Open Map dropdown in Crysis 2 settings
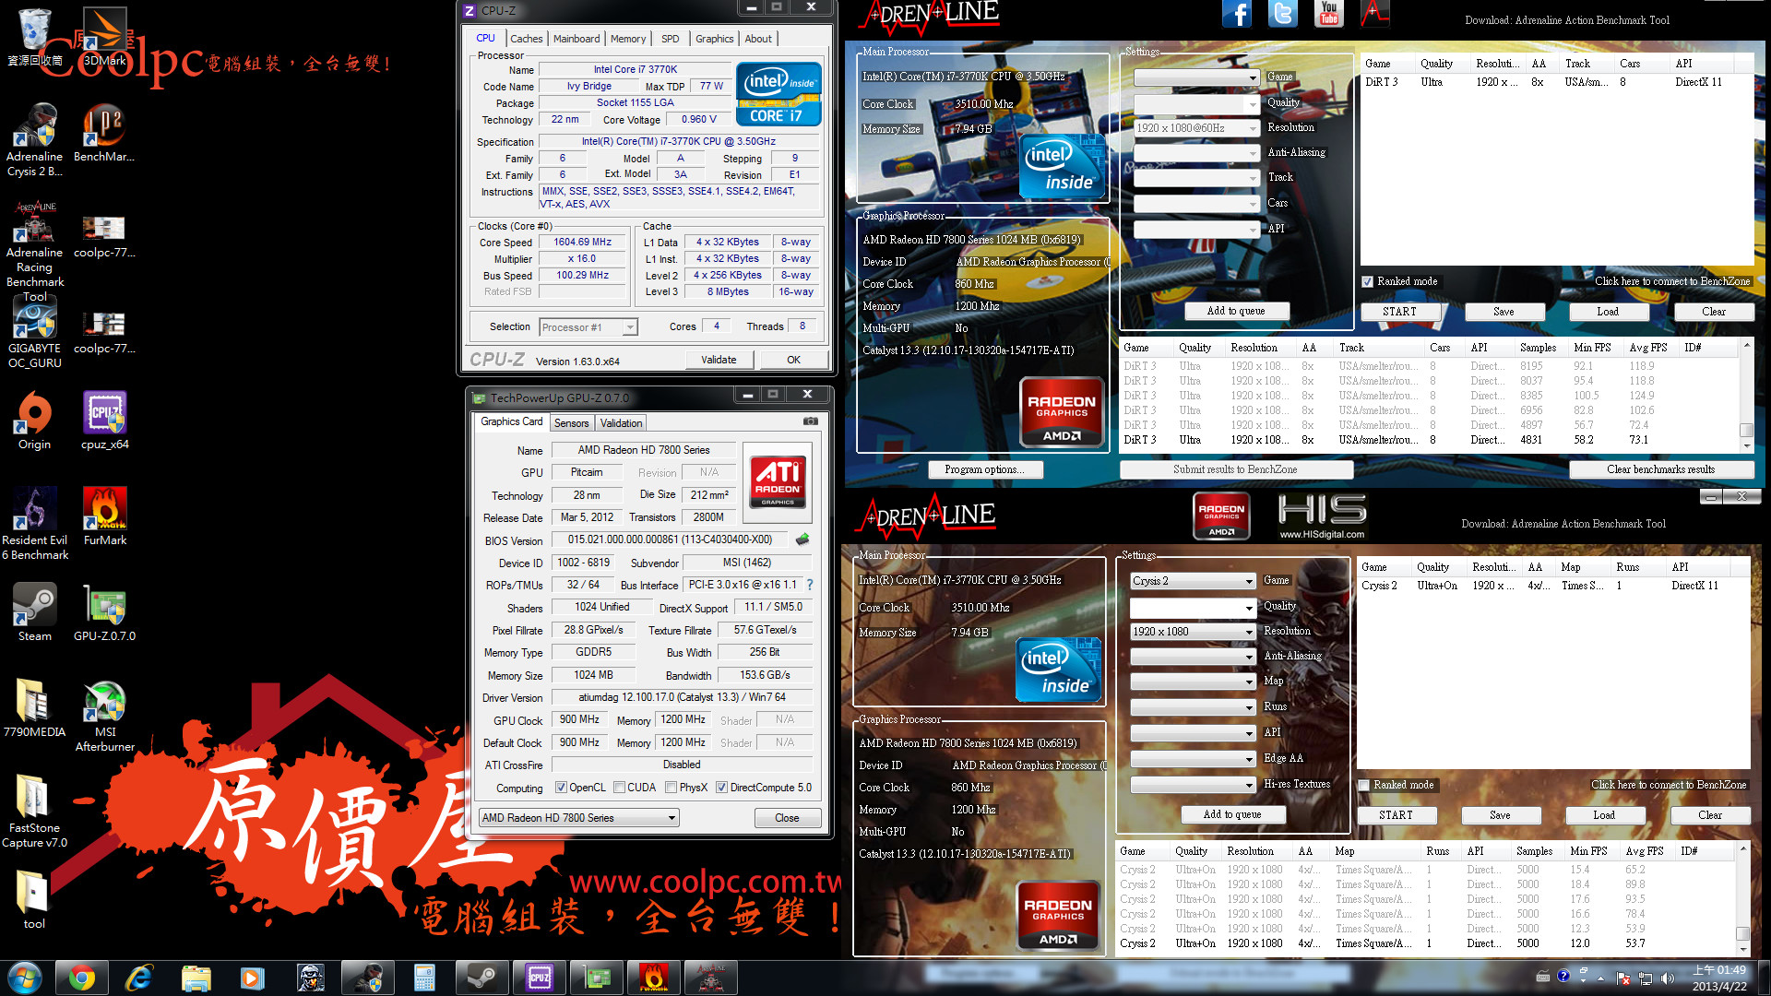The width and height of the screenshot is (1771, 996). (x=1193, y=682)
